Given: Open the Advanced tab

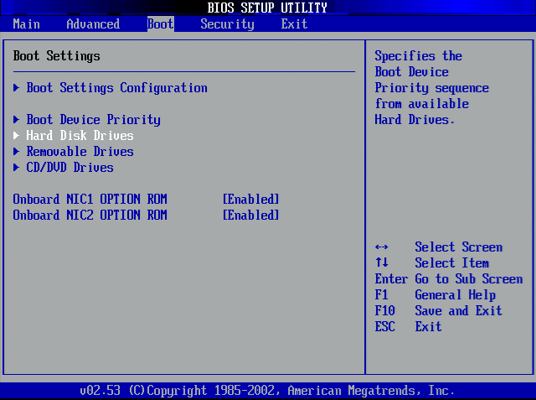Looking at the screenshot, I should (93, 24).
